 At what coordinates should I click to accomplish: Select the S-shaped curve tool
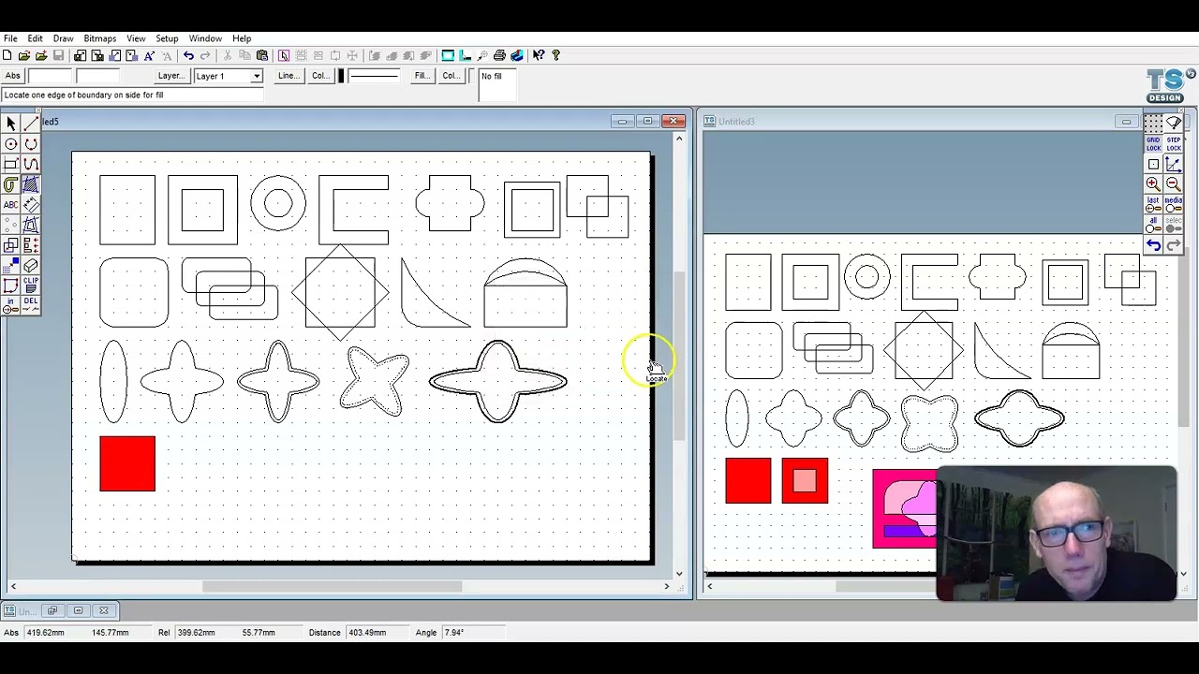click(x=31, y=165)
